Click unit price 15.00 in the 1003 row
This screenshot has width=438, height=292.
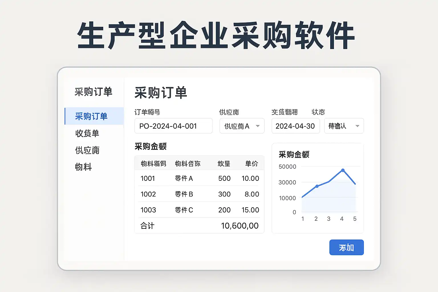pyautogui.click(x=250, y=210)
